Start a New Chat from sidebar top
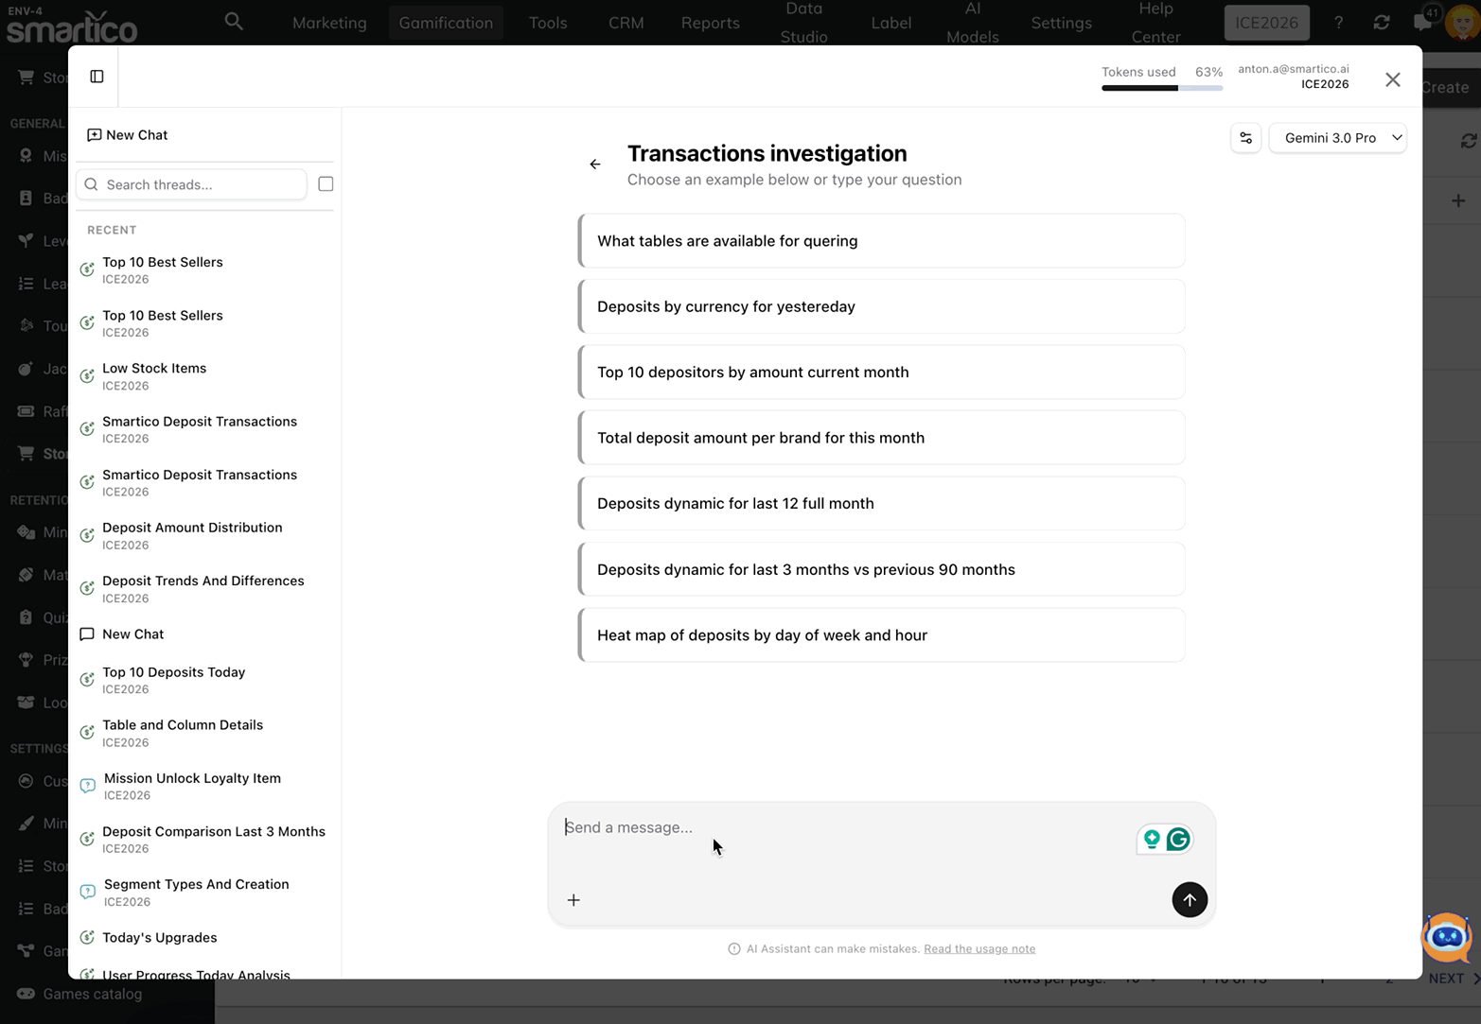Image resolution: width=1481 pixels, height=1024 pixels. click(x=128, y=135)
